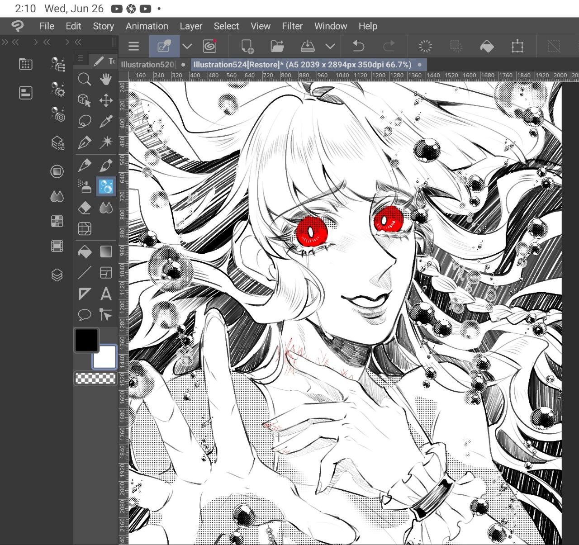Select the Eraser tool

pyautogui.click(x=85, y=208)
